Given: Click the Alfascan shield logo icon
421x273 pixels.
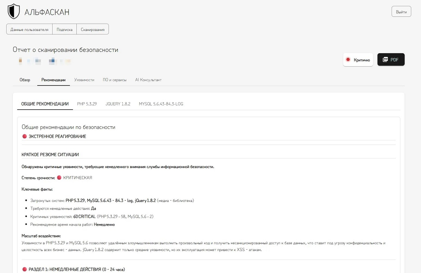Looking at the screenshot, I should (x=14, y=11).
